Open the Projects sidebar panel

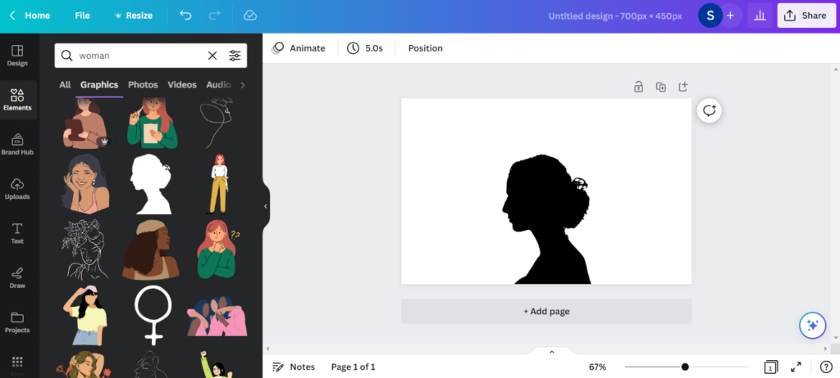[17, 322]
